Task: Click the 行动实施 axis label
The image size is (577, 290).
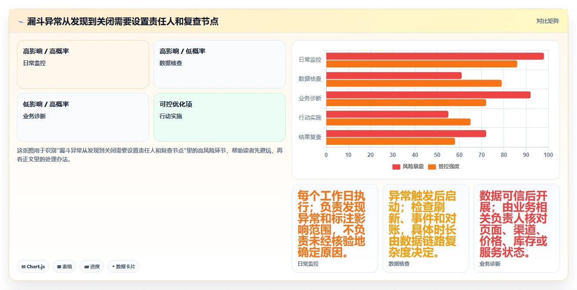Action: click(310, 118)
